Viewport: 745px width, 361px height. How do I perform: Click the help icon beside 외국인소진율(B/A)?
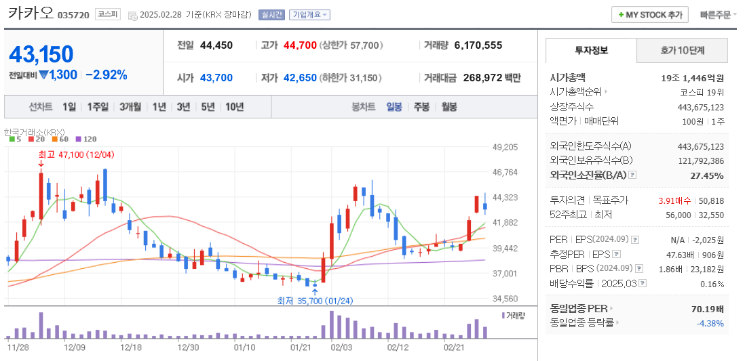pyautogui.click(x=632, y=175)
